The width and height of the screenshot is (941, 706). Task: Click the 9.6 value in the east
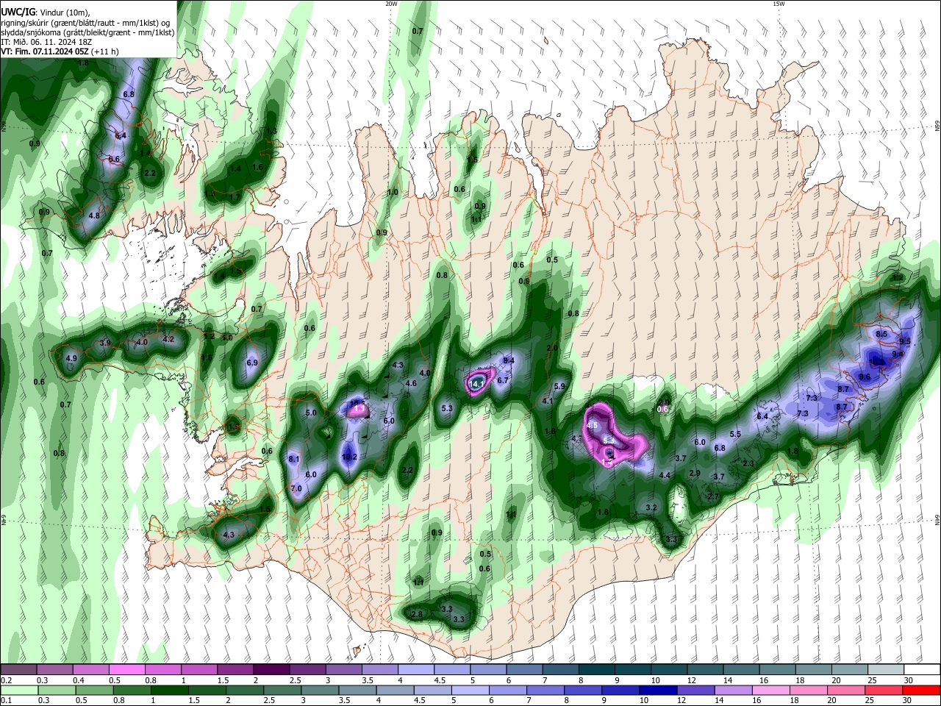pos(865,377)
